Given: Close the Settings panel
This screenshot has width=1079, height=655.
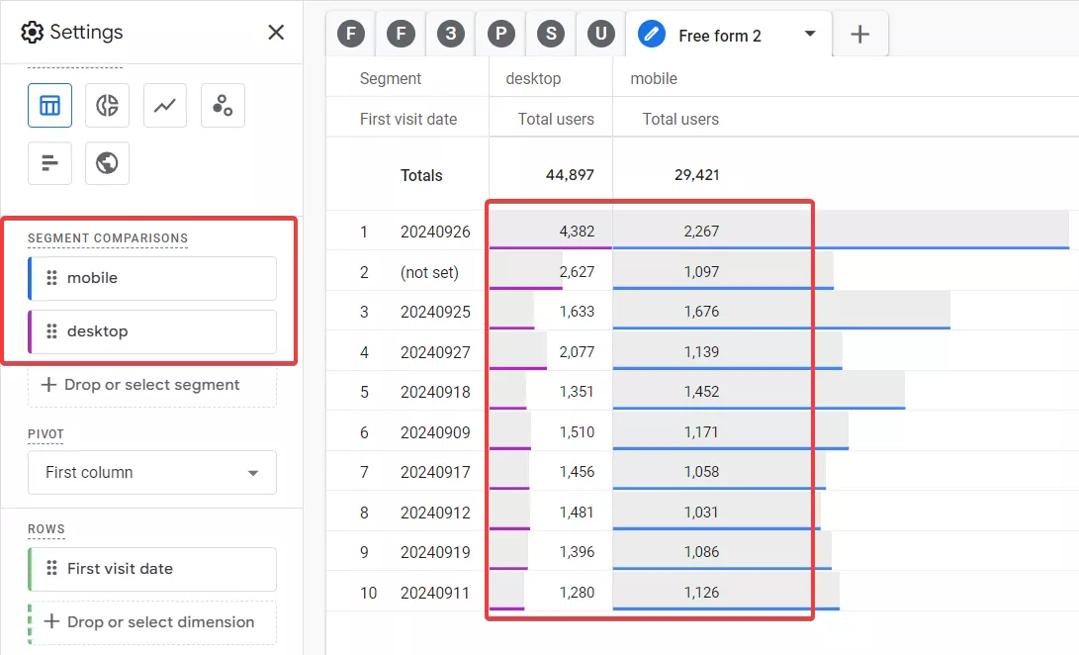Looking at the screenshot, I should tap(276, 33).
